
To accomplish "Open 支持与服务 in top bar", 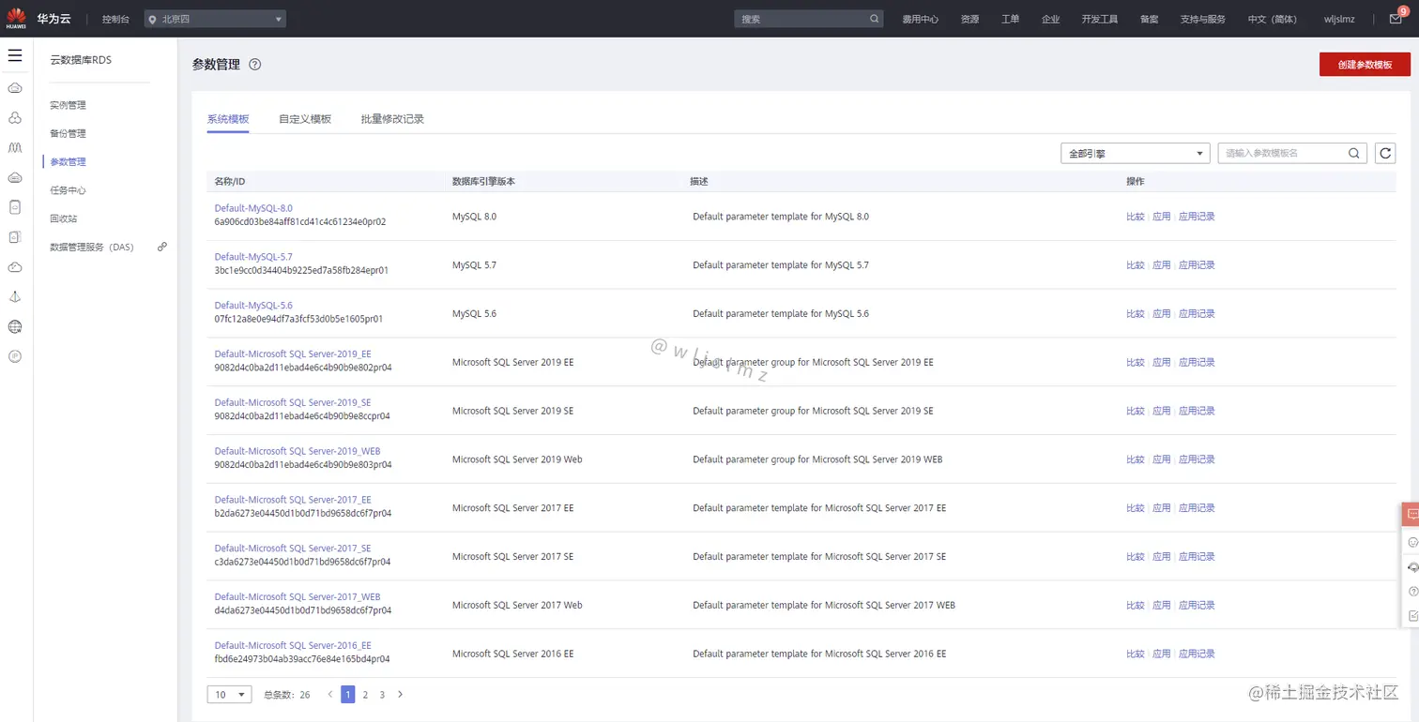I will tap(1203, 19).
